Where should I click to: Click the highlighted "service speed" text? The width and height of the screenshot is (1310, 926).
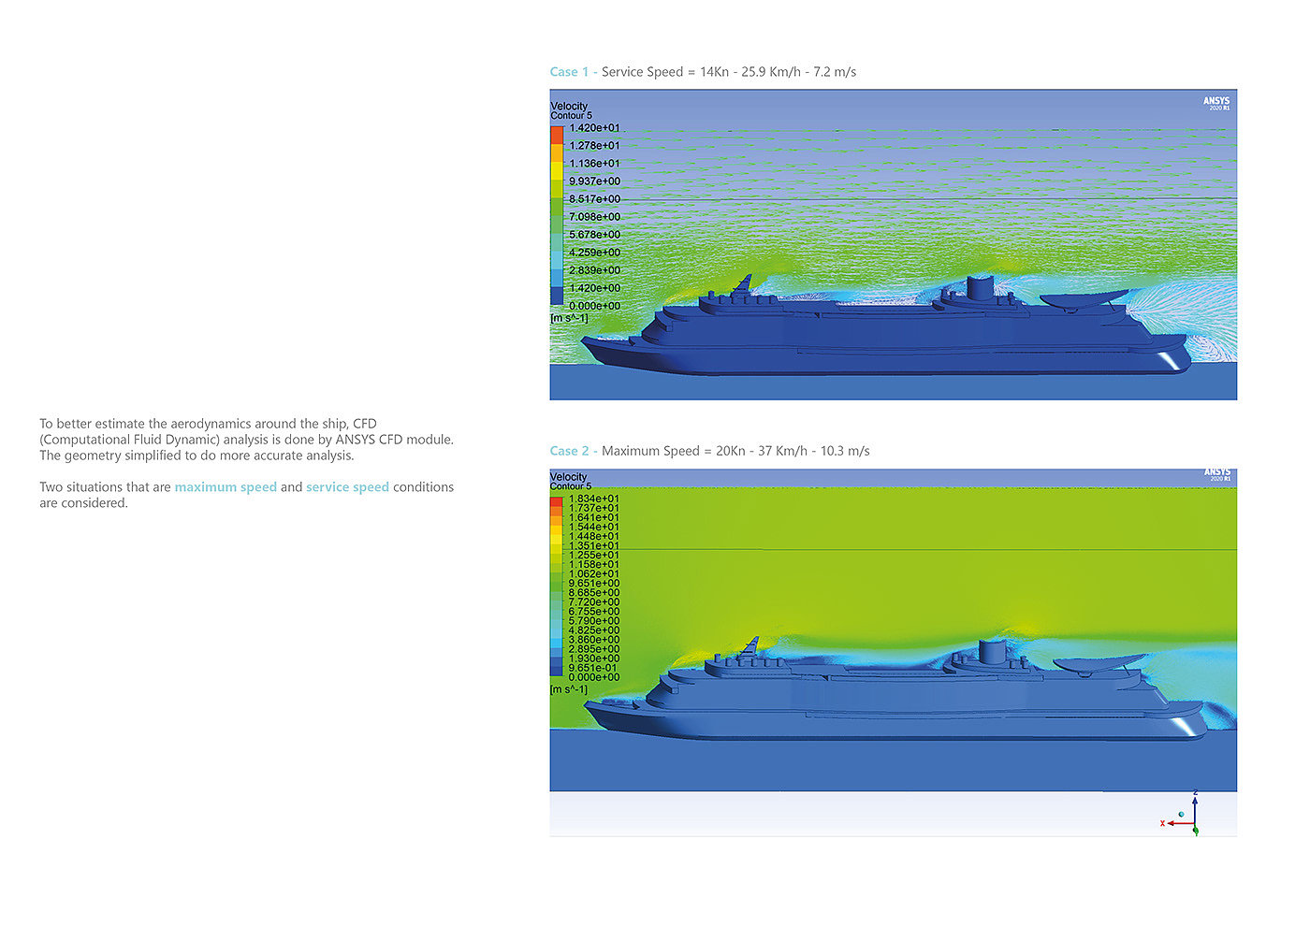coord(347,487)
